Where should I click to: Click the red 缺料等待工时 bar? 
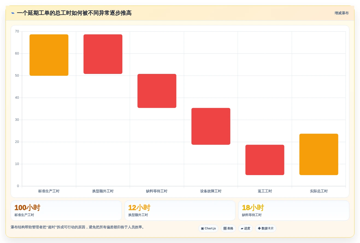157,91
